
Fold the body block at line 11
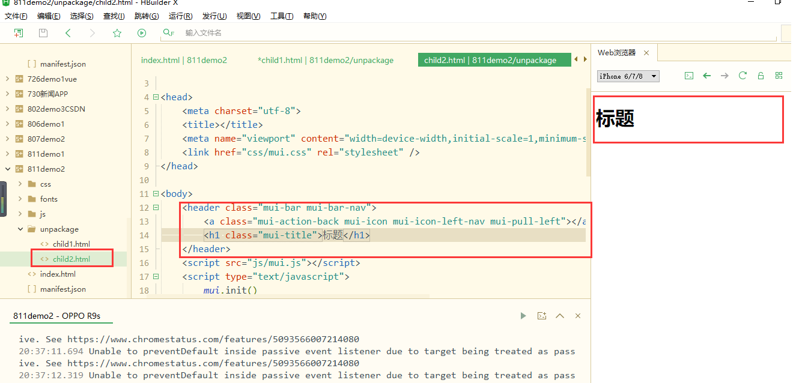156,194
